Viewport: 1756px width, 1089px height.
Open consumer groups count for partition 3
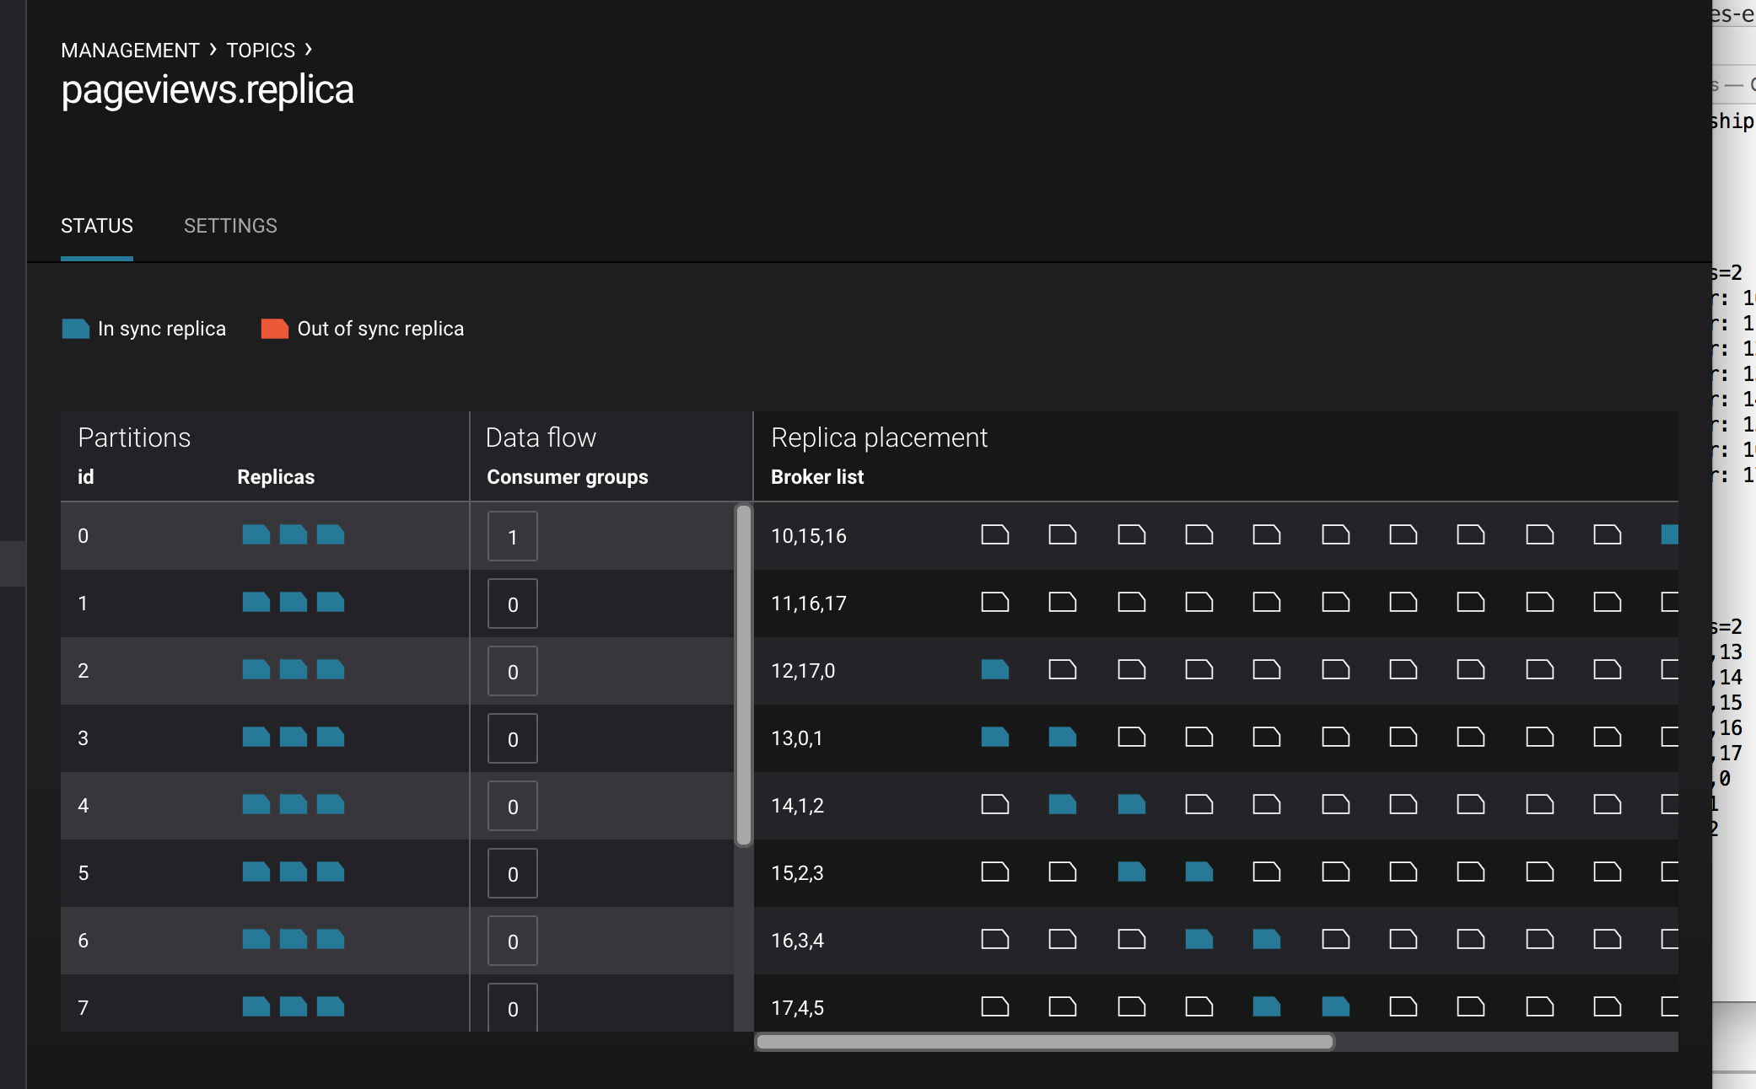(513, 738)
